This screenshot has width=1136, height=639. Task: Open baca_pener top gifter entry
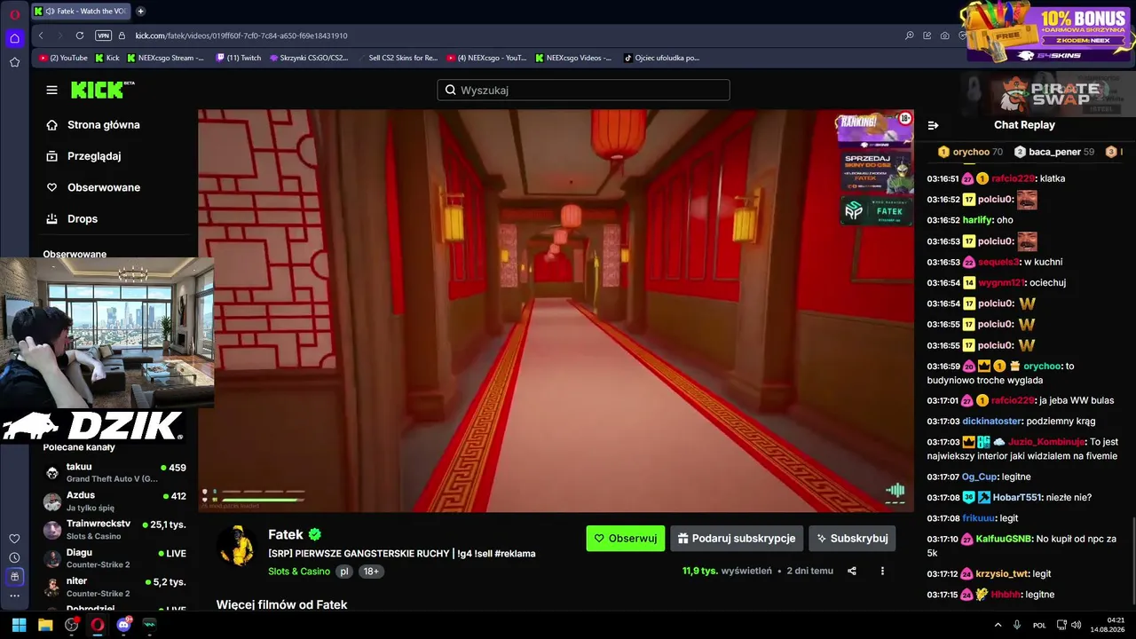tap(1054, 152)
